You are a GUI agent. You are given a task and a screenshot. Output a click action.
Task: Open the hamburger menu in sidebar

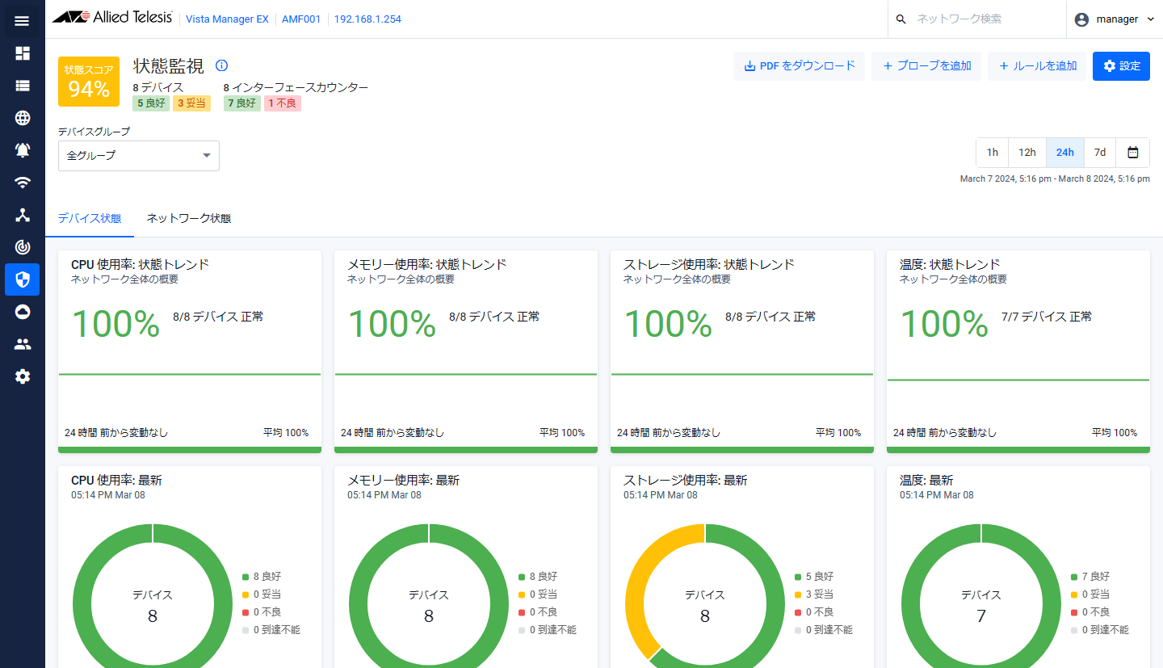(x=22, y=21)
